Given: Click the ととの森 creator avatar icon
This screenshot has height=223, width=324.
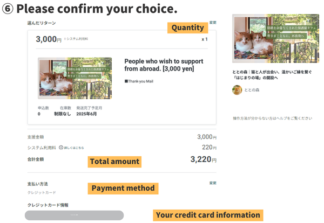Looking at the screenshot, I should click(x=237, y=90).
